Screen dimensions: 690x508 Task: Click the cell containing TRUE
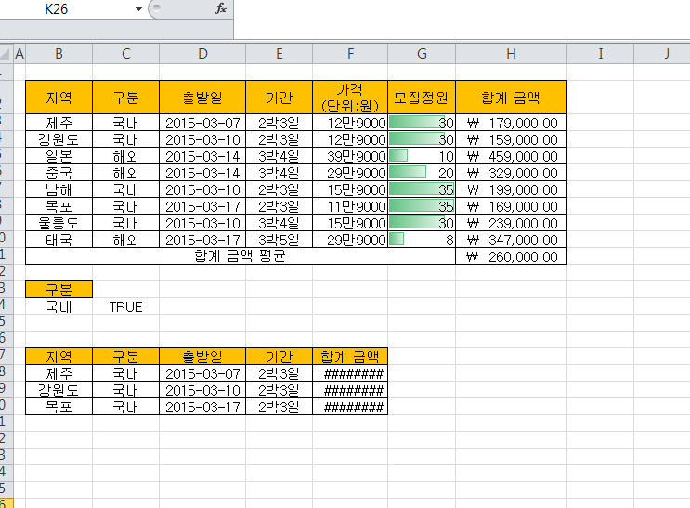click(125, 306)
